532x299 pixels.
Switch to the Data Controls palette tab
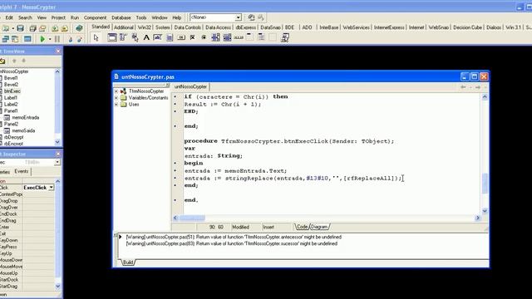(187, 27)
